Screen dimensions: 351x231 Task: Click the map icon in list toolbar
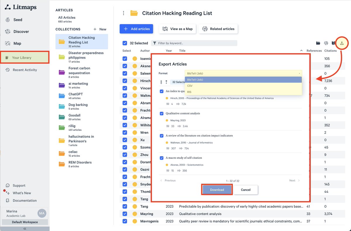click(333, 43)
